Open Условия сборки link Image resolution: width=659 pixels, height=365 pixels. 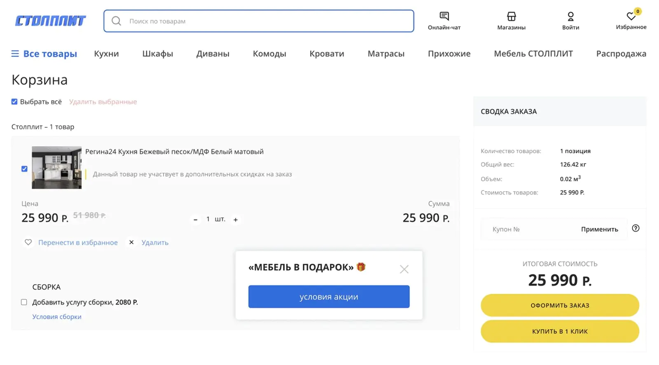(57, 316)
